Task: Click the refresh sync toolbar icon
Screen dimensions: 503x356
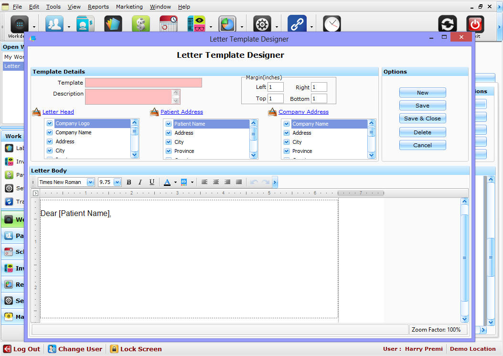Action: 448,24
